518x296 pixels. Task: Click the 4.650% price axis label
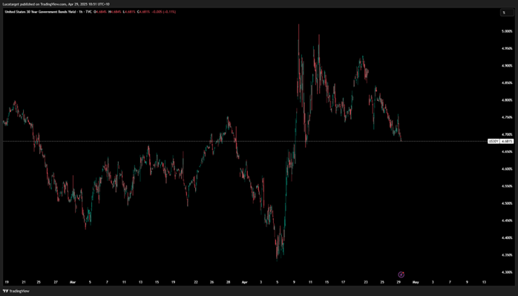tap(507, 151)
